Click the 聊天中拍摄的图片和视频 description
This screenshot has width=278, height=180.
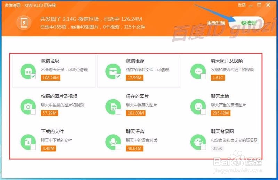point(63,105)
